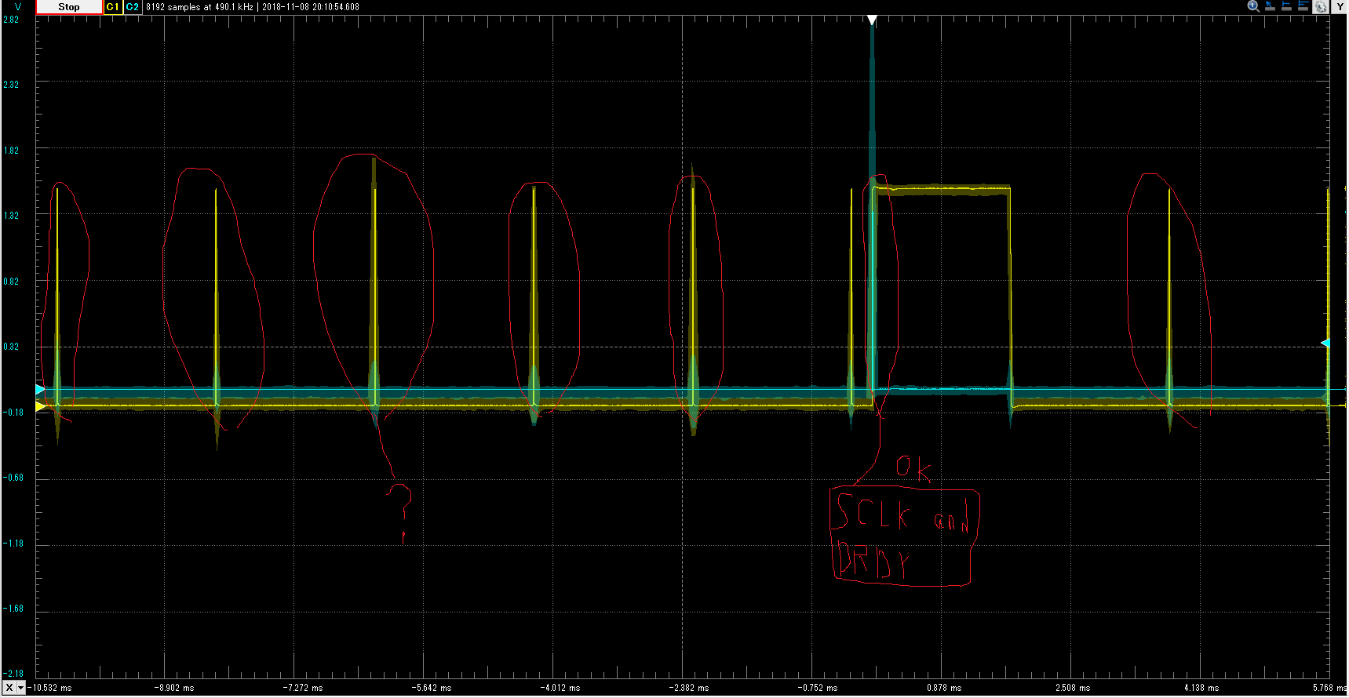Click the -8.902 ms time axis label
1349x698 pixels.
pyautogui.click(x=174, y=688)
